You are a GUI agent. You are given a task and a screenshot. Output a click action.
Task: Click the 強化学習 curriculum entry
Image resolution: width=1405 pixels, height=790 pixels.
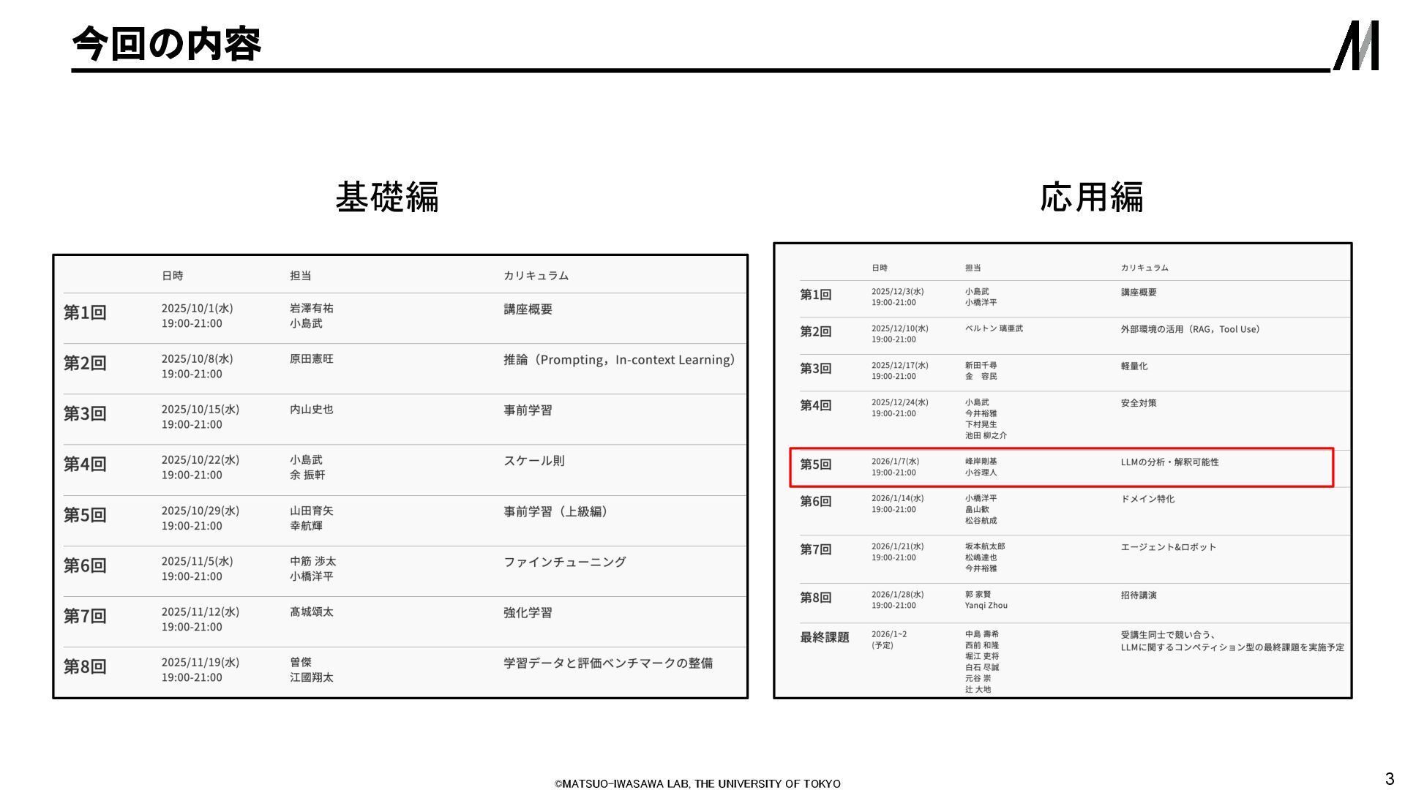point(528,612)
